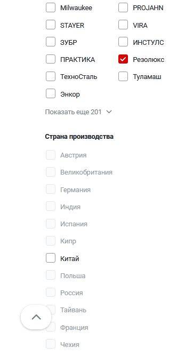This screenshot has width=193, height=355.
Task: Click the greyed-out Польша checkbox
Action: point(51,275)
